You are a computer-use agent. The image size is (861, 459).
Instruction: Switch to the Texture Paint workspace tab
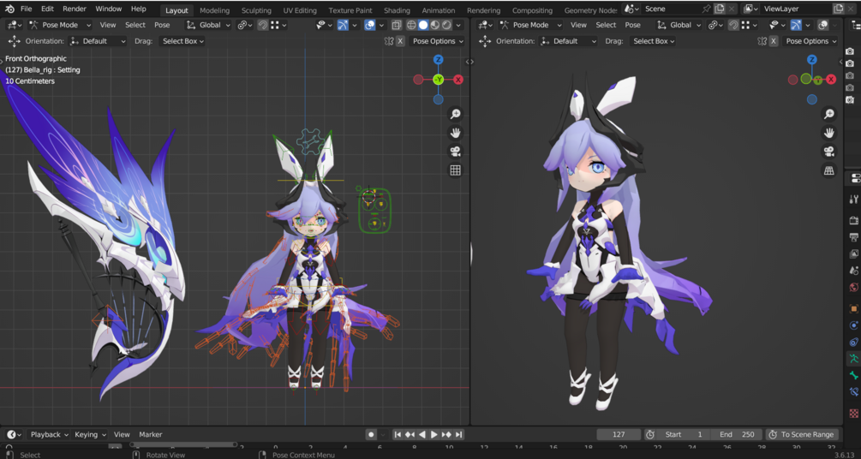[350, 10]
